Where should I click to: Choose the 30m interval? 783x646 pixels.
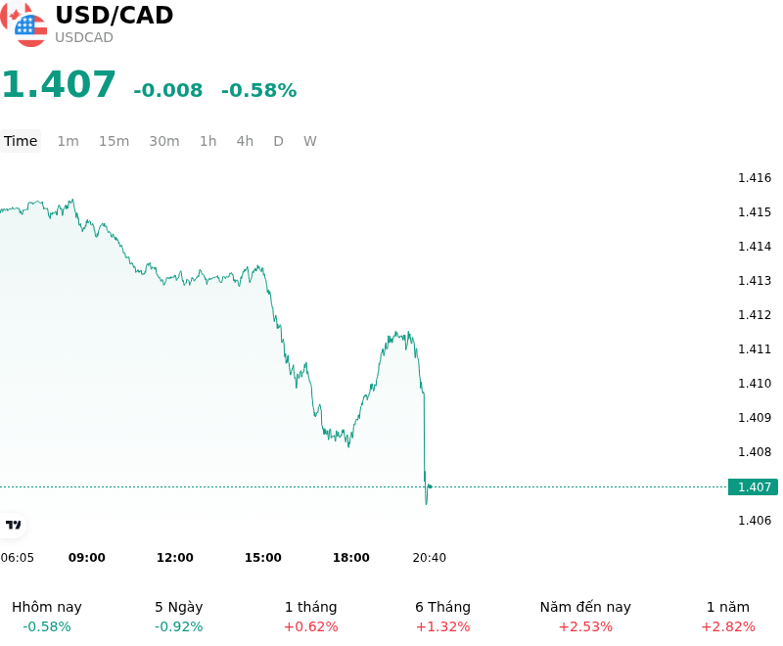click(x=164, y=141)
